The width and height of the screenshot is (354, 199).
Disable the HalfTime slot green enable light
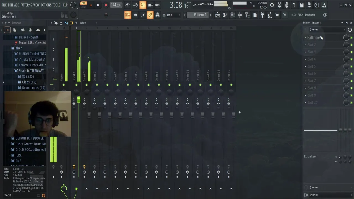(351, 38)
